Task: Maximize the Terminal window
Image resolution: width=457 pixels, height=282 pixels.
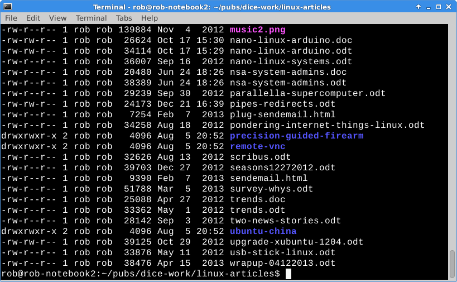Action: (x=439, y=7)
